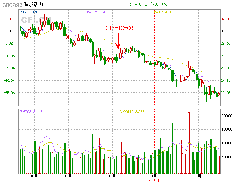Click the MAVOL10:83268 volume label

pyautogui.click(x=132, y=112)
